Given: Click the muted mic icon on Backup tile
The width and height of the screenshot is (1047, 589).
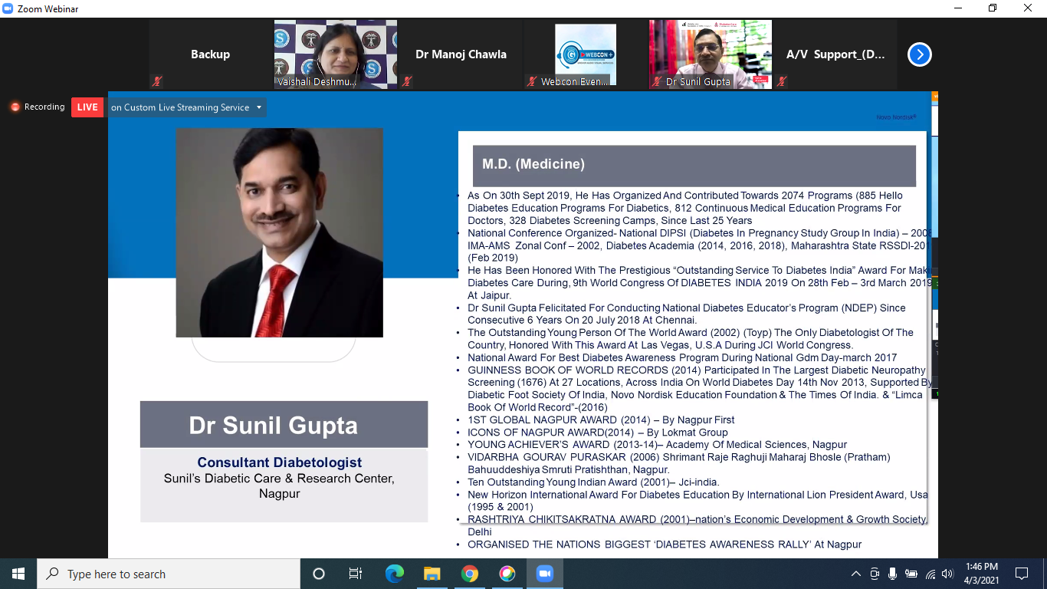Looking at the screenshot, I should [156, 81].
